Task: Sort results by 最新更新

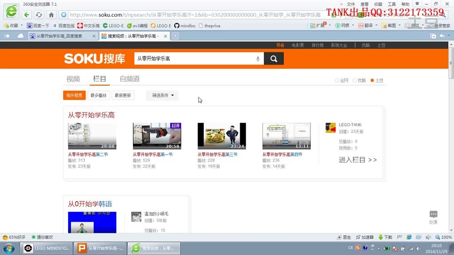Action: coord(123,96)
